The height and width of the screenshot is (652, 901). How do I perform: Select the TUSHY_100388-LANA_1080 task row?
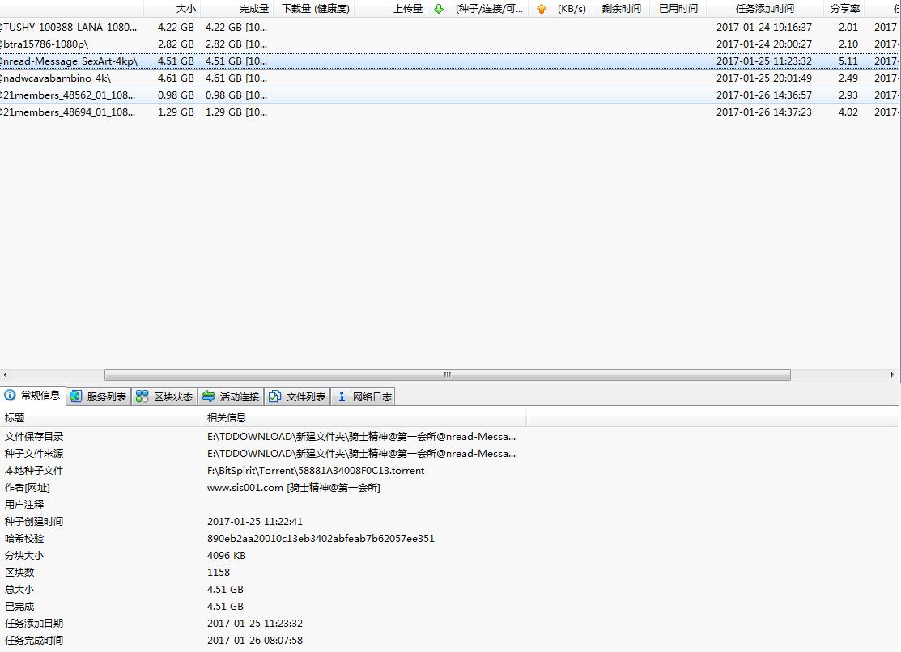click(x=69, y=27)
